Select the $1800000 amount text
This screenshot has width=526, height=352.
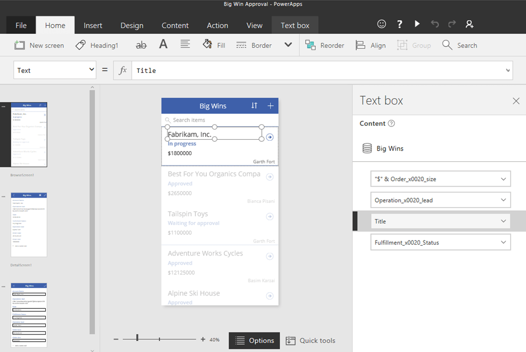pos(180,153)
